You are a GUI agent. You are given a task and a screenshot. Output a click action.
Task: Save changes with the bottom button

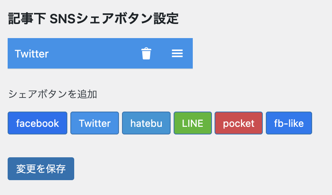tap(41, 169)
